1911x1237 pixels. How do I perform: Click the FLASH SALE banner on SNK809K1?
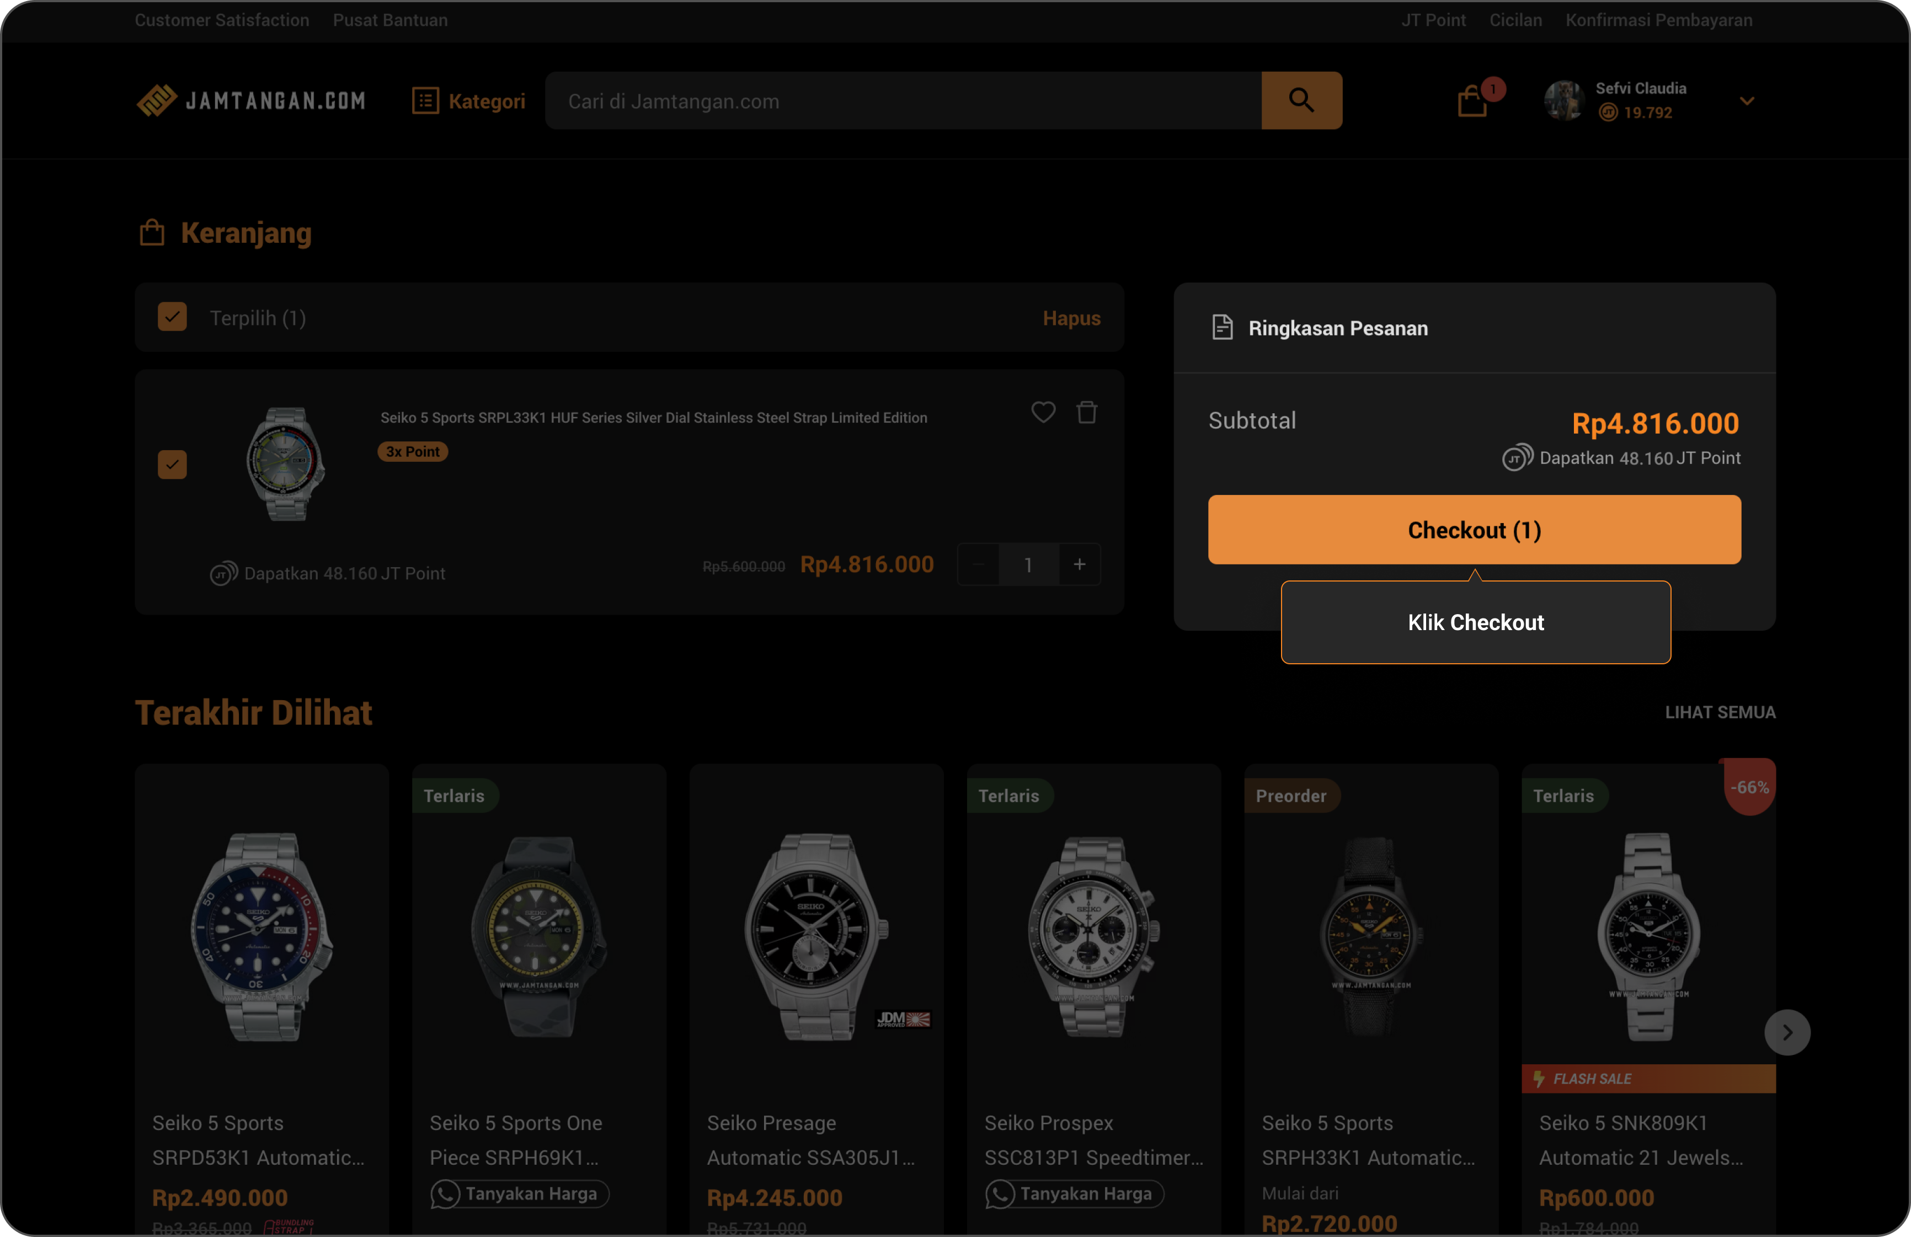click(1648, 1079)
